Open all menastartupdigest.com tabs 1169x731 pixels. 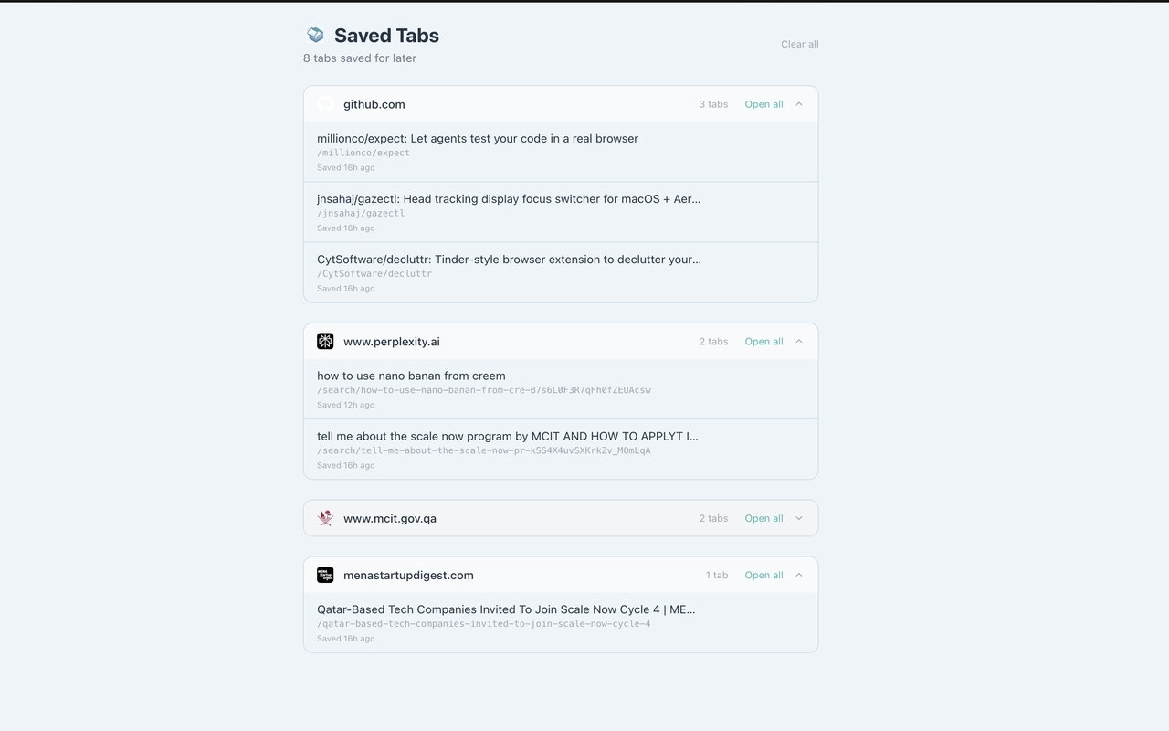click(x=764, y=575)
